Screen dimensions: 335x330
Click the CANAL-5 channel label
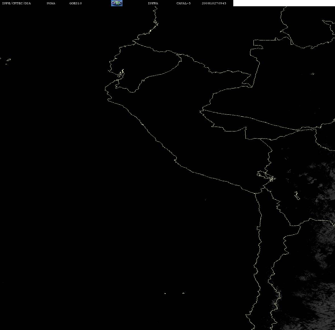[x=184, y=3]
